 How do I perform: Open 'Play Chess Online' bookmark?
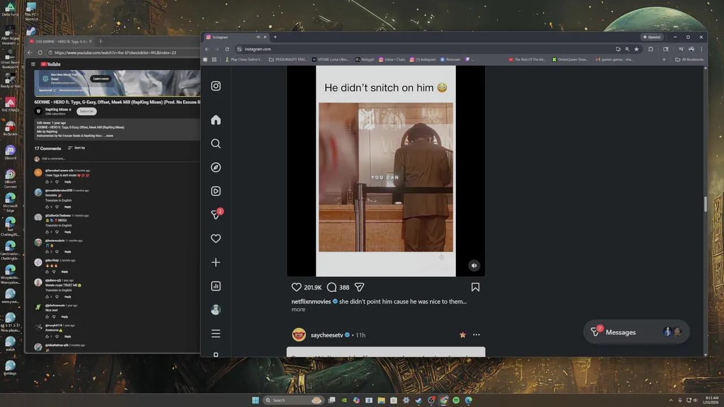click(x=244, y=59)
